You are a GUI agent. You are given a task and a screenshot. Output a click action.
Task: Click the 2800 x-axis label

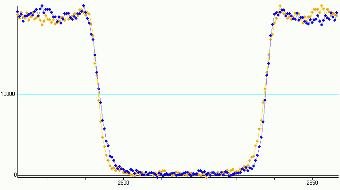click(x=123, y=183)
